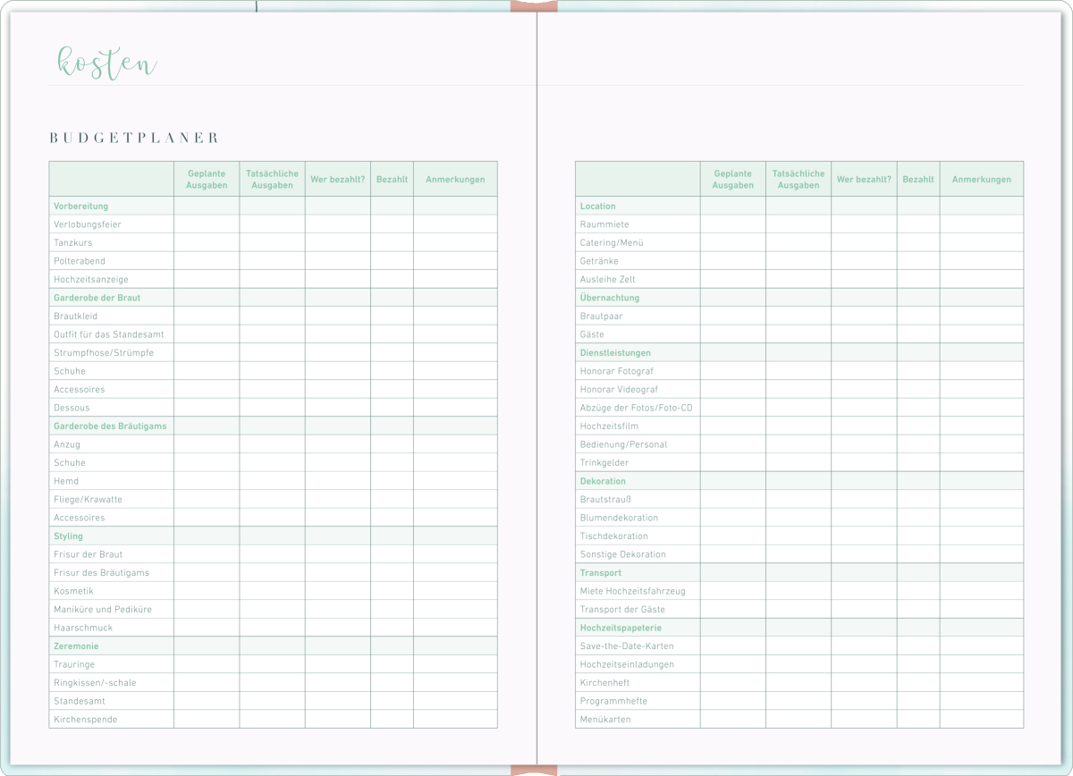
Task: Select Geplante Ausgaben cell for Verlobungsfeier
Action: point(207,224)
